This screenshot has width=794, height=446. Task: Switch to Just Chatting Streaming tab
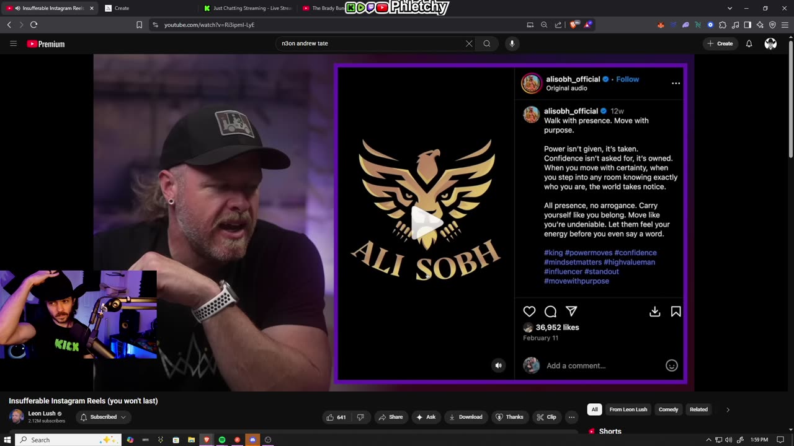pos(247,8)
